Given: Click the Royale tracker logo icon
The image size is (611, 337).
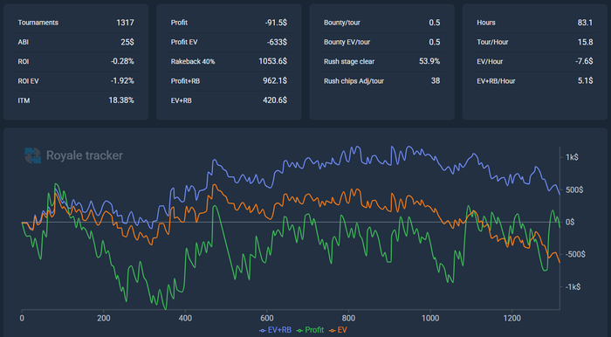Looking at the screenshot, I should (33, 155).
